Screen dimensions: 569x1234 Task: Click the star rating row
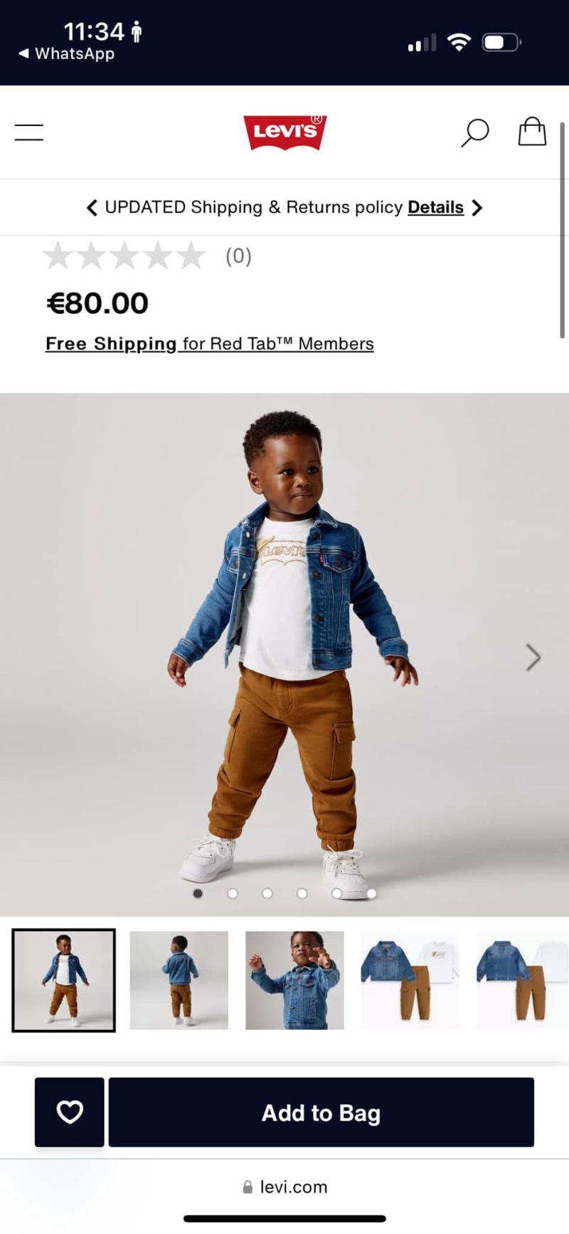pos(148,256)
